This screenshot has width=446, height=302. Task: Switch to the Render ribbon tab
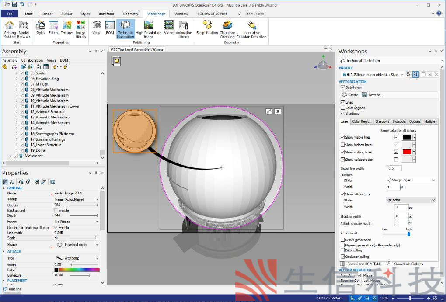pyautogui.click(x=47, y=14)
